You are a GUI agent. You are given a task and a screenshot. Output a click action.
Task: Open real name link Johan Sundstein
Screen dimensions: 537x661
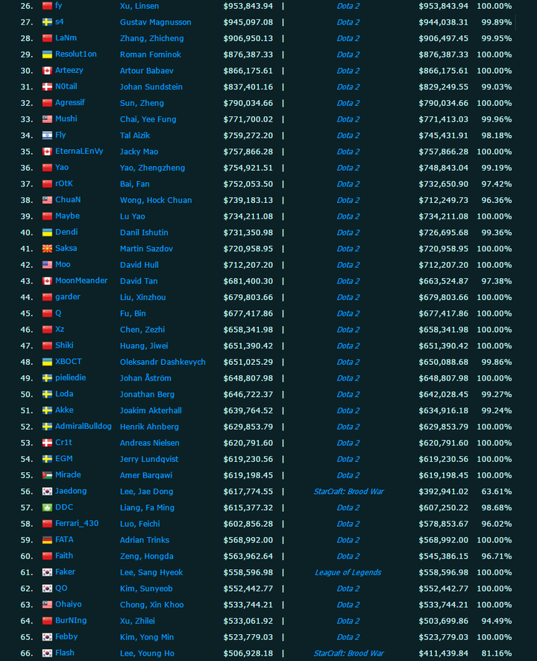click(151, 87)
